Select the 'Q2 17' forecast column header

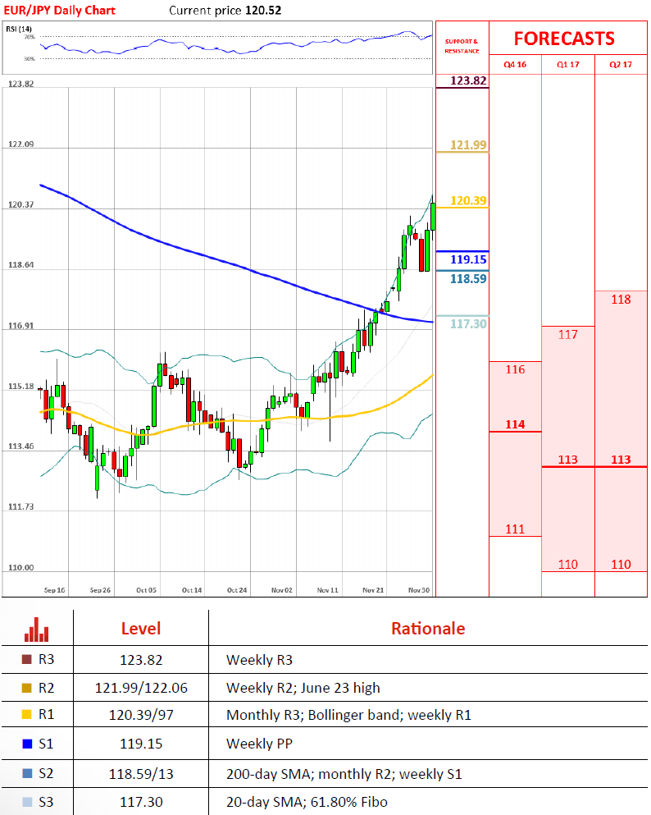coord(621,65)
